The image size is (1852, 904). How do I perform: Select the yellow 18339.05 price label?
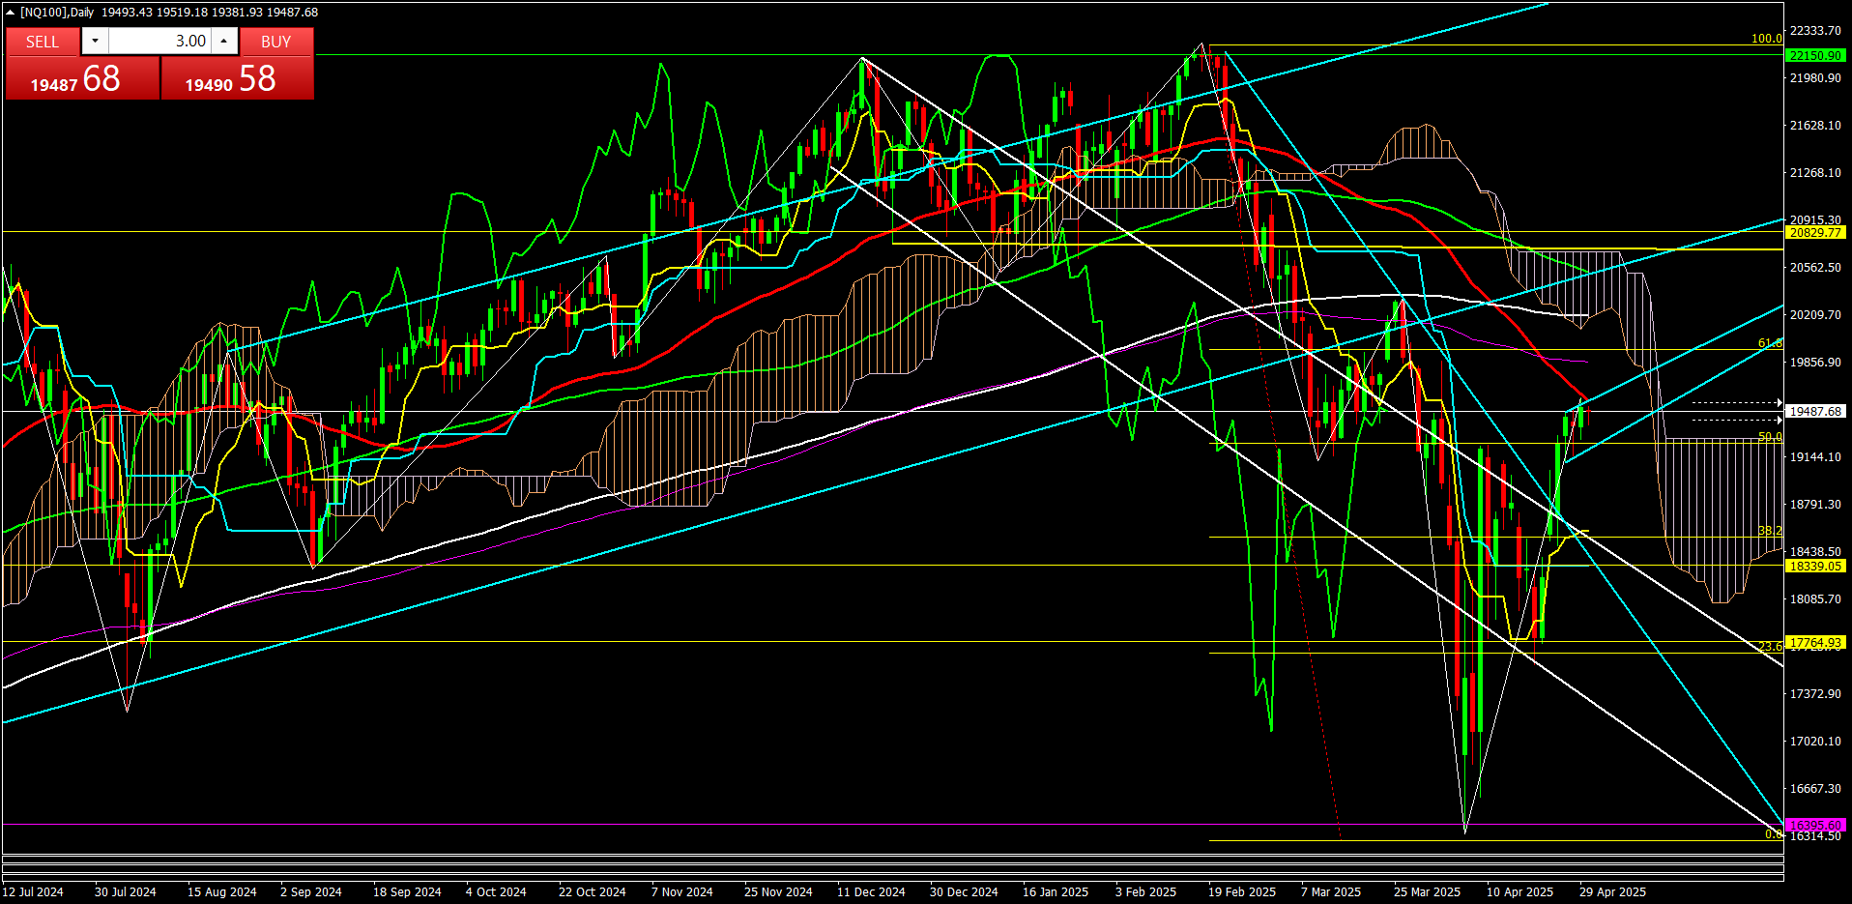tap(1814, 567)
